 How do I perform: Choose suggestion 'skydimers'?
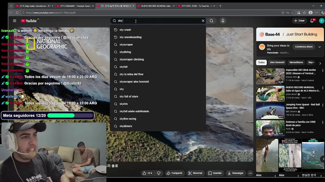coord(158,126)
